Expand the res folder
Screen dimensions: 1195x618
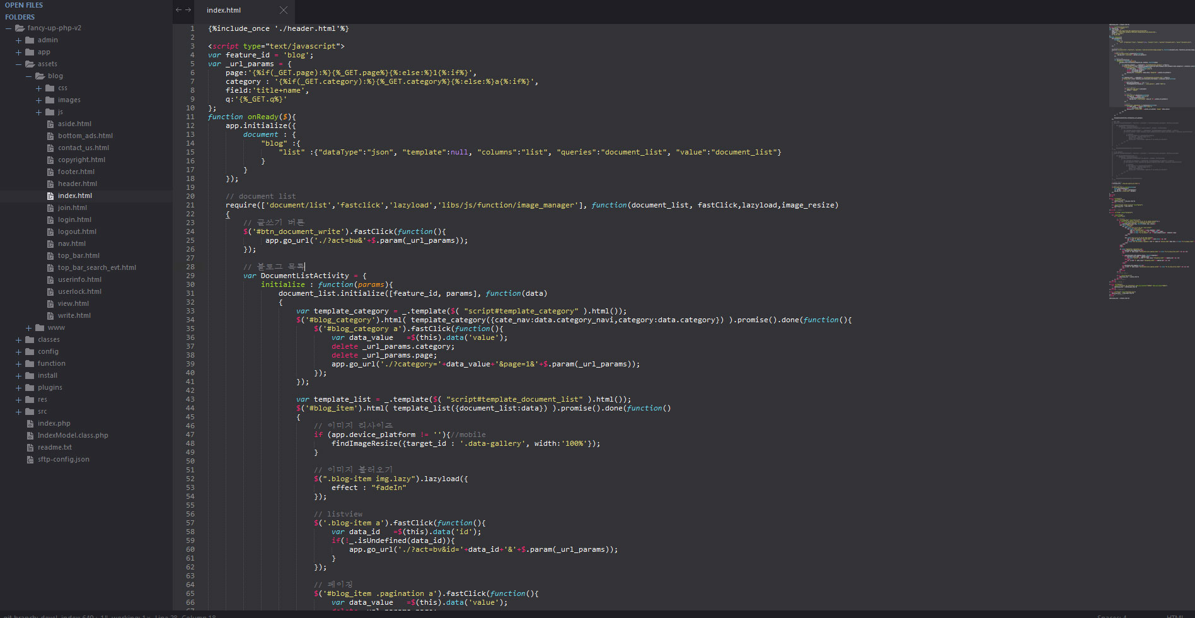[19, 400]
